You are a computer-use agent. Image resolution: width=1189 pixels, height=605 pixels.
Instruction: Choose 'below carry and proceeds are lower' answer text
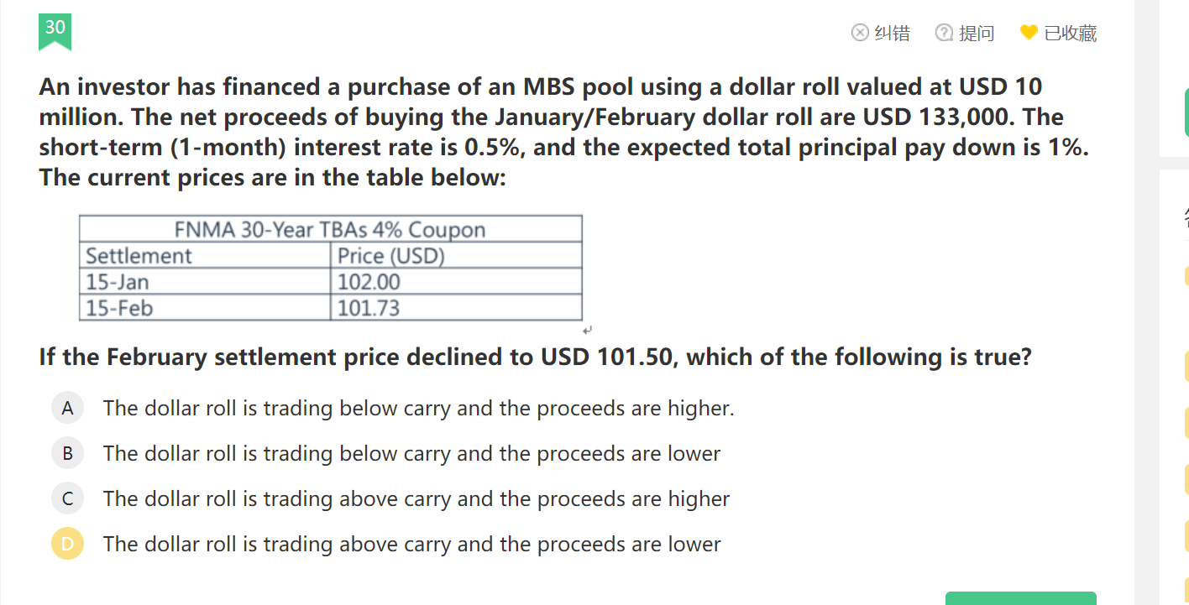click(x=411, y=454)
